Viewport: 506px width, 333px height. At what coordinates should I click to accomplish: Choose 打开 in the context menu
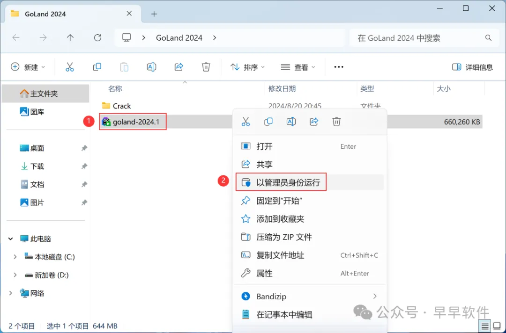tap(310, 146)
